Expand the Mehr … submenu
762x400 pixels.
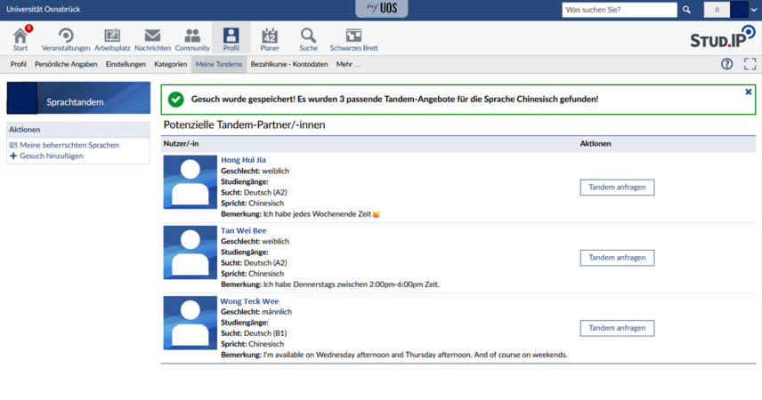(x=348, y=64)
